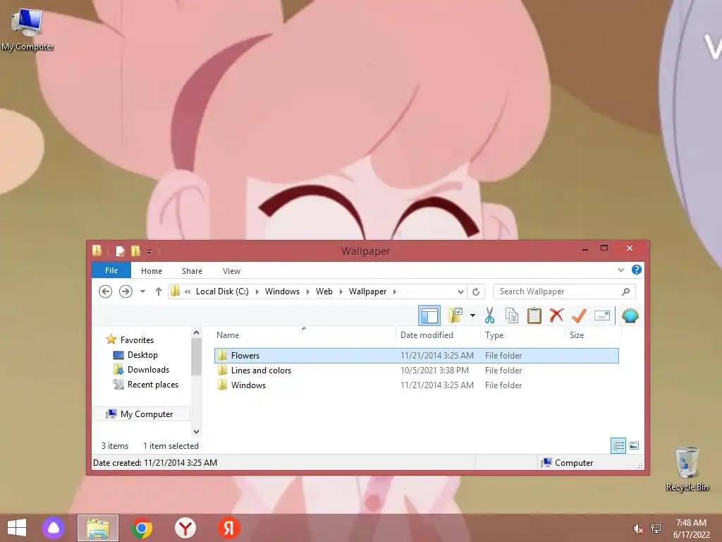Click the rename toolbar icon

[602, 315]
